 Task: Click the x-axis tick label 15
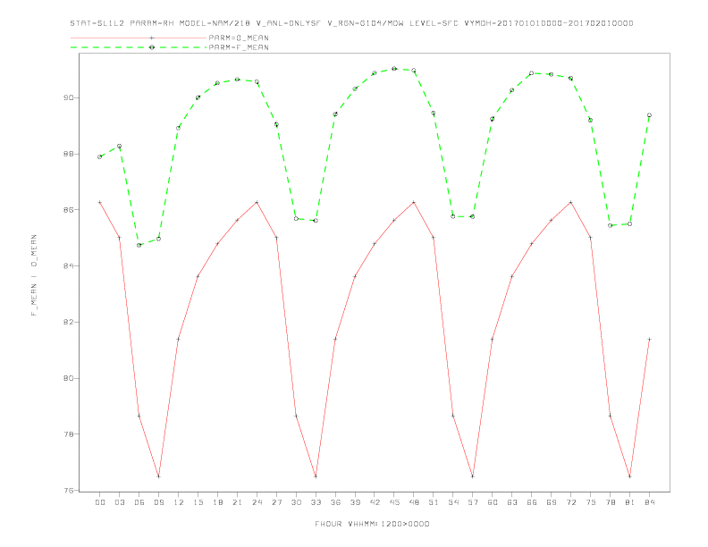point(198,502)
